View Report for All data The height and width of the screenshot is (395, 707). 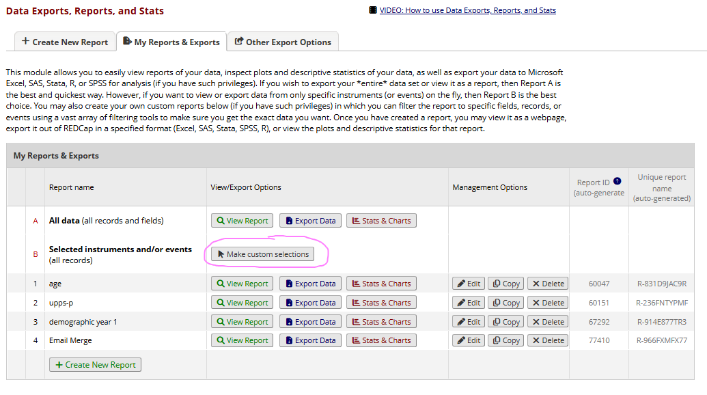(242, 221)
